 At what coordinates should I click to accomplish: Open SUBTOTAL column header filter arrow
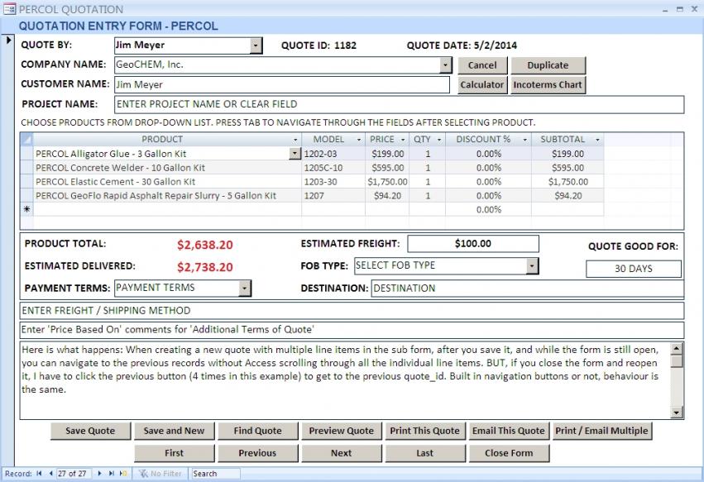click(x=597, y=140)
